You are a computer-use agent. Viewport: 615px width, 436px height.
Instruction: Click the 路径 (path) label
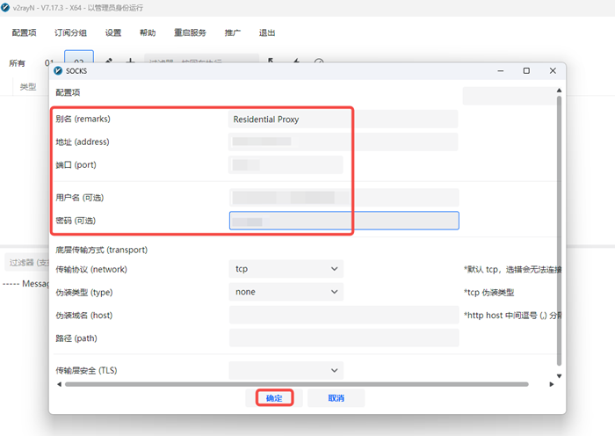click(x=76, y=338)
